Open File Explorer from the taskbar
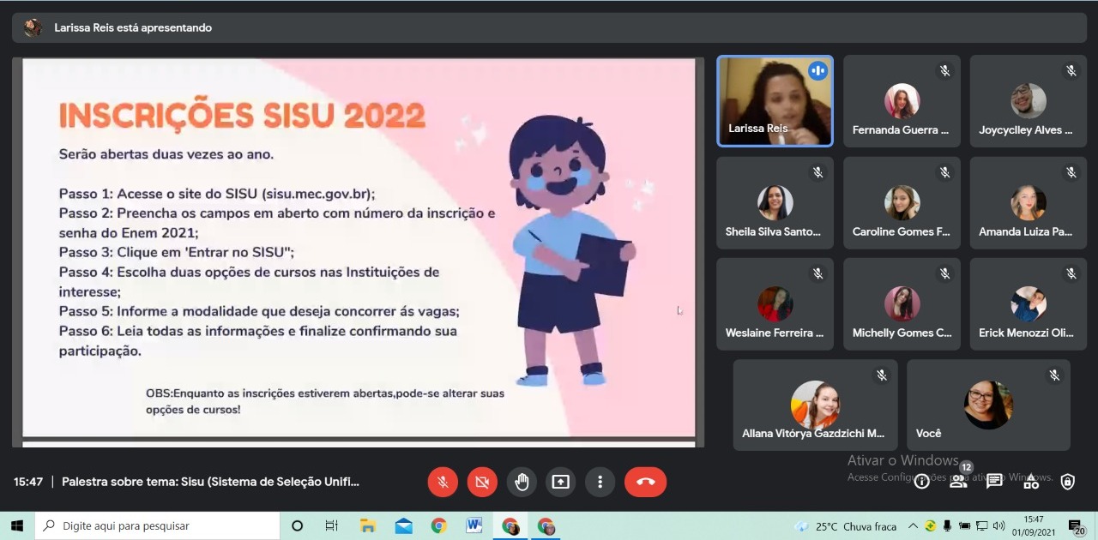Screen dimensions: 1098x540 [368, 525]
